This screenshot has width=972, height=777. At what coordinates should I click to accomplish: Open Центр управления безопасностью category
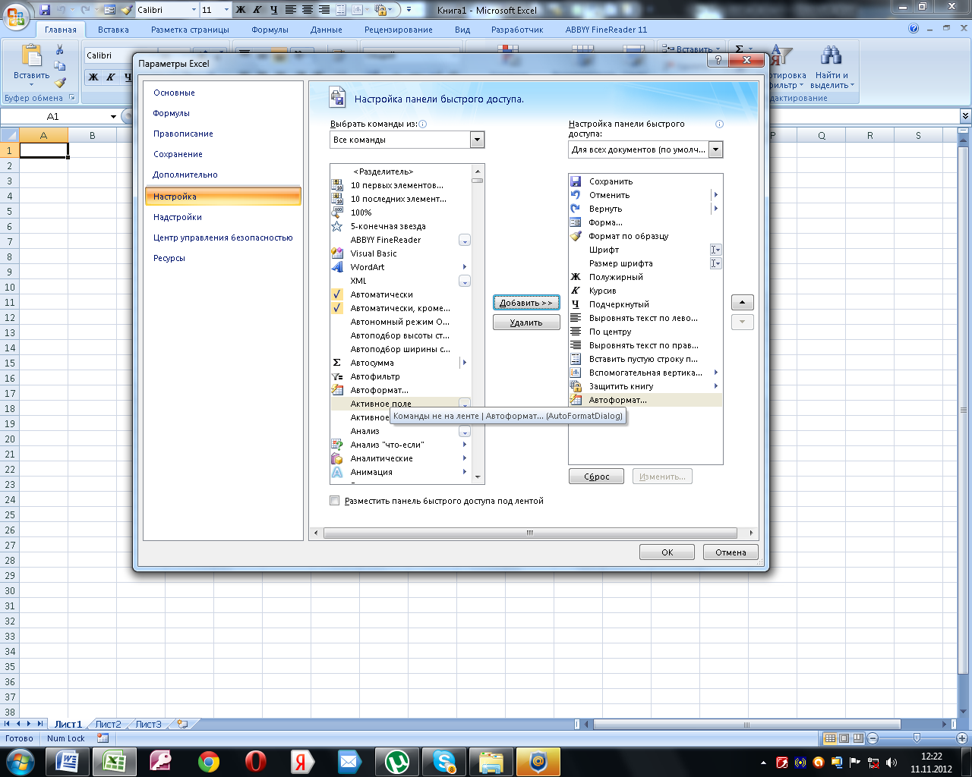coord(222,238)
